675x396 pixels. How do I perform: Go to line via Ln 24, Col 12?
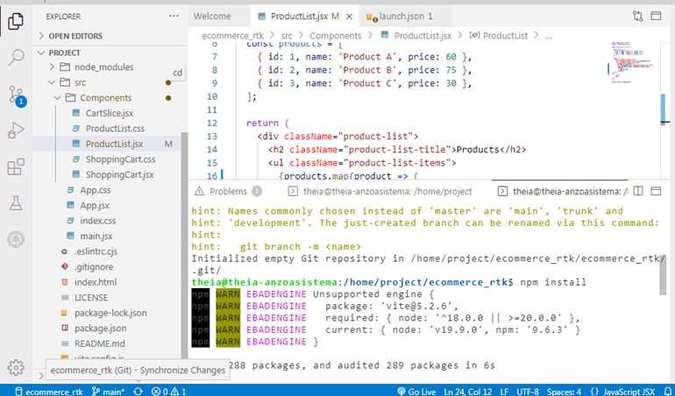point(468,392)
